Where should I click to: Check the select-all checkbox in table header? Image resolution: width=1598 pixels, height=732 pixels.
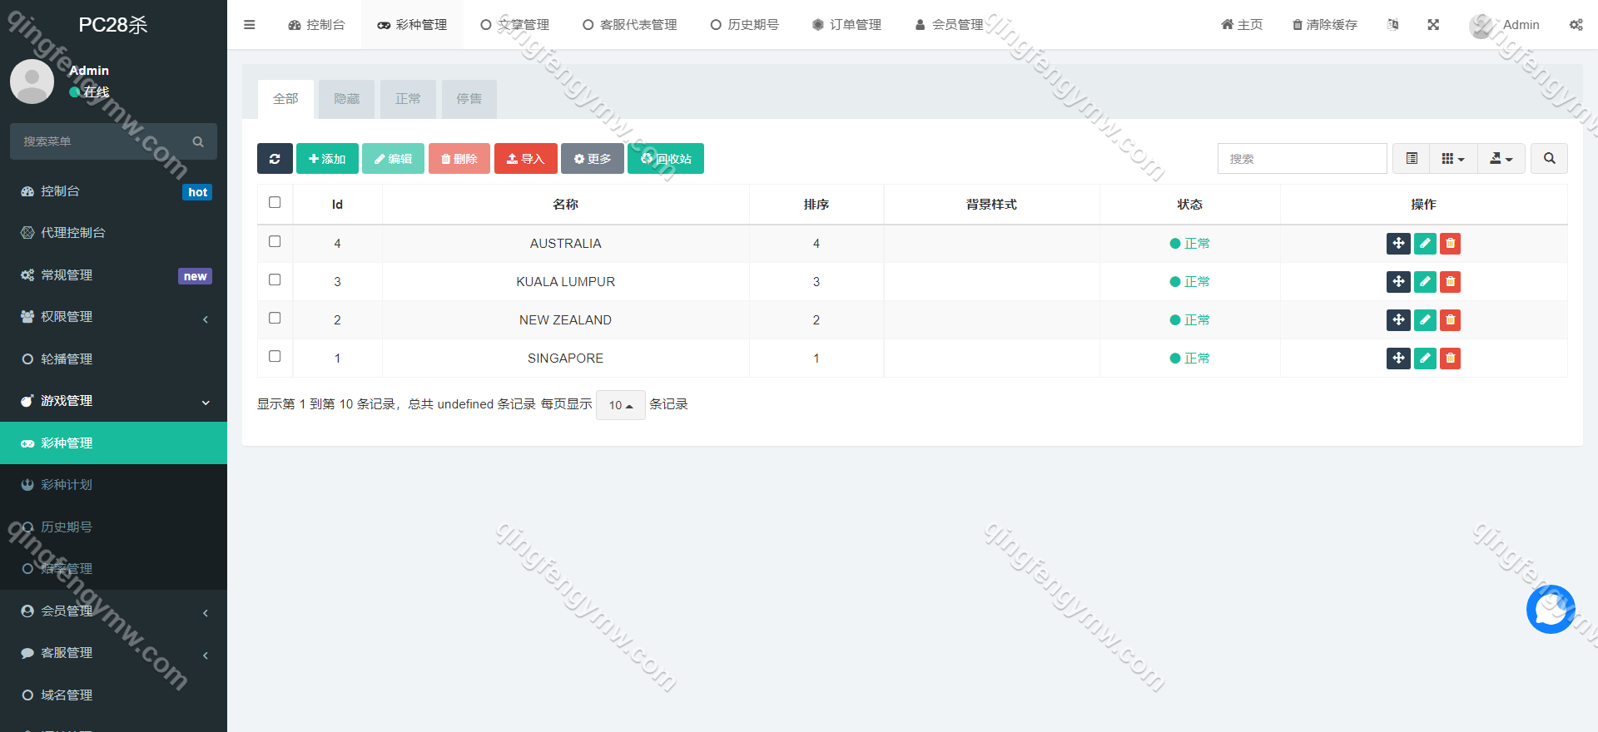tap(275, 203)
